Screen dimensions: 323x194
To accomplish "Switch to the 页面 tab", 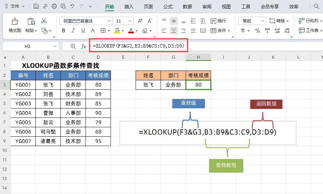I will (148, 7).
